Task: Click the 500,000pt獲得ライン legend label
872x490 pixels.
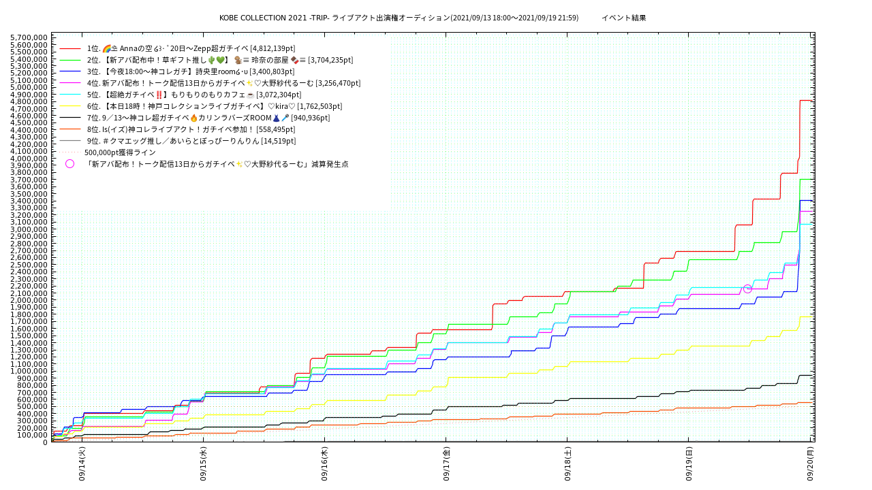Action: coord(120,152)
